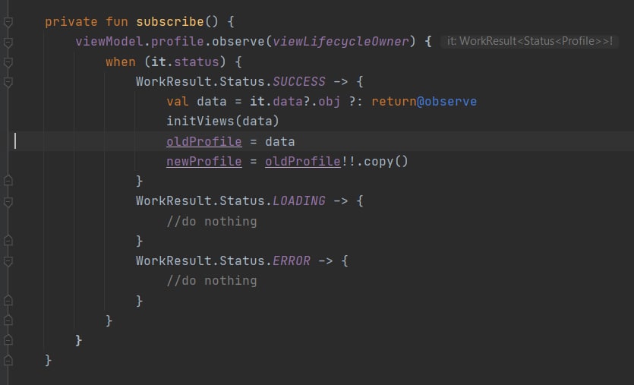This screenshot has width=634, height=385.
Task: Click the 'val' keyword
Action: [178, 102]
